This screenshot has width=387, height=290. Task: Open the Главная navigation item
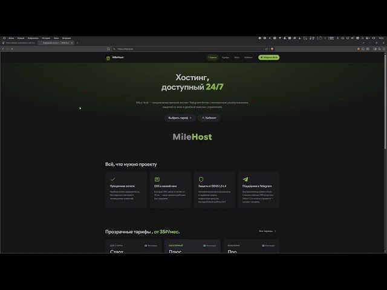tap(212, 57)
